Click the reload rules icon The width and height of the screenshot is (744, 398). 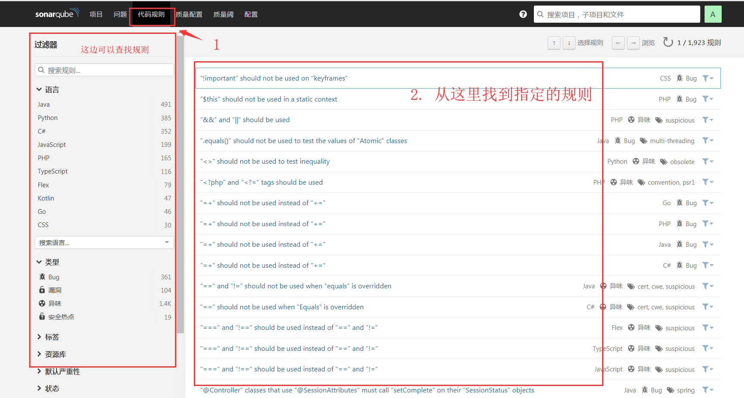click(x=668, y=42)
